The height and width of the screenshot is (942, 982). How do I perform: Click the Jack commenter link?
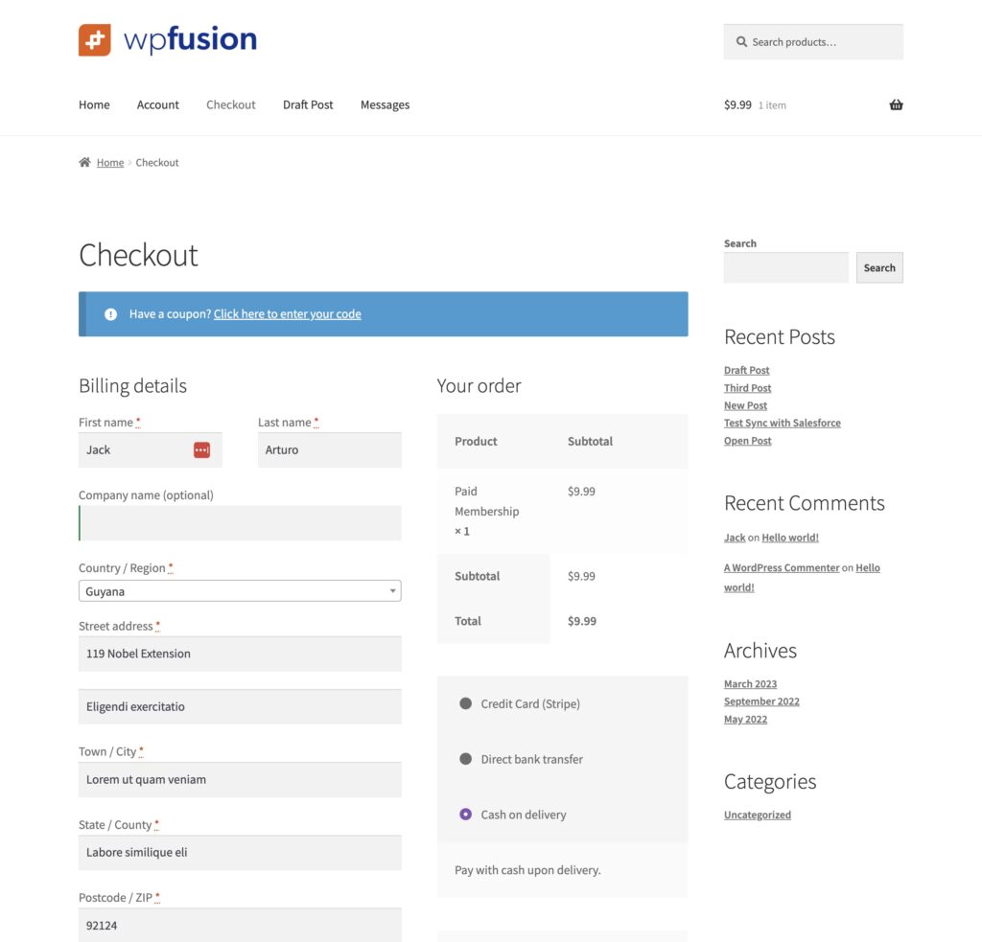click(735, 538)
